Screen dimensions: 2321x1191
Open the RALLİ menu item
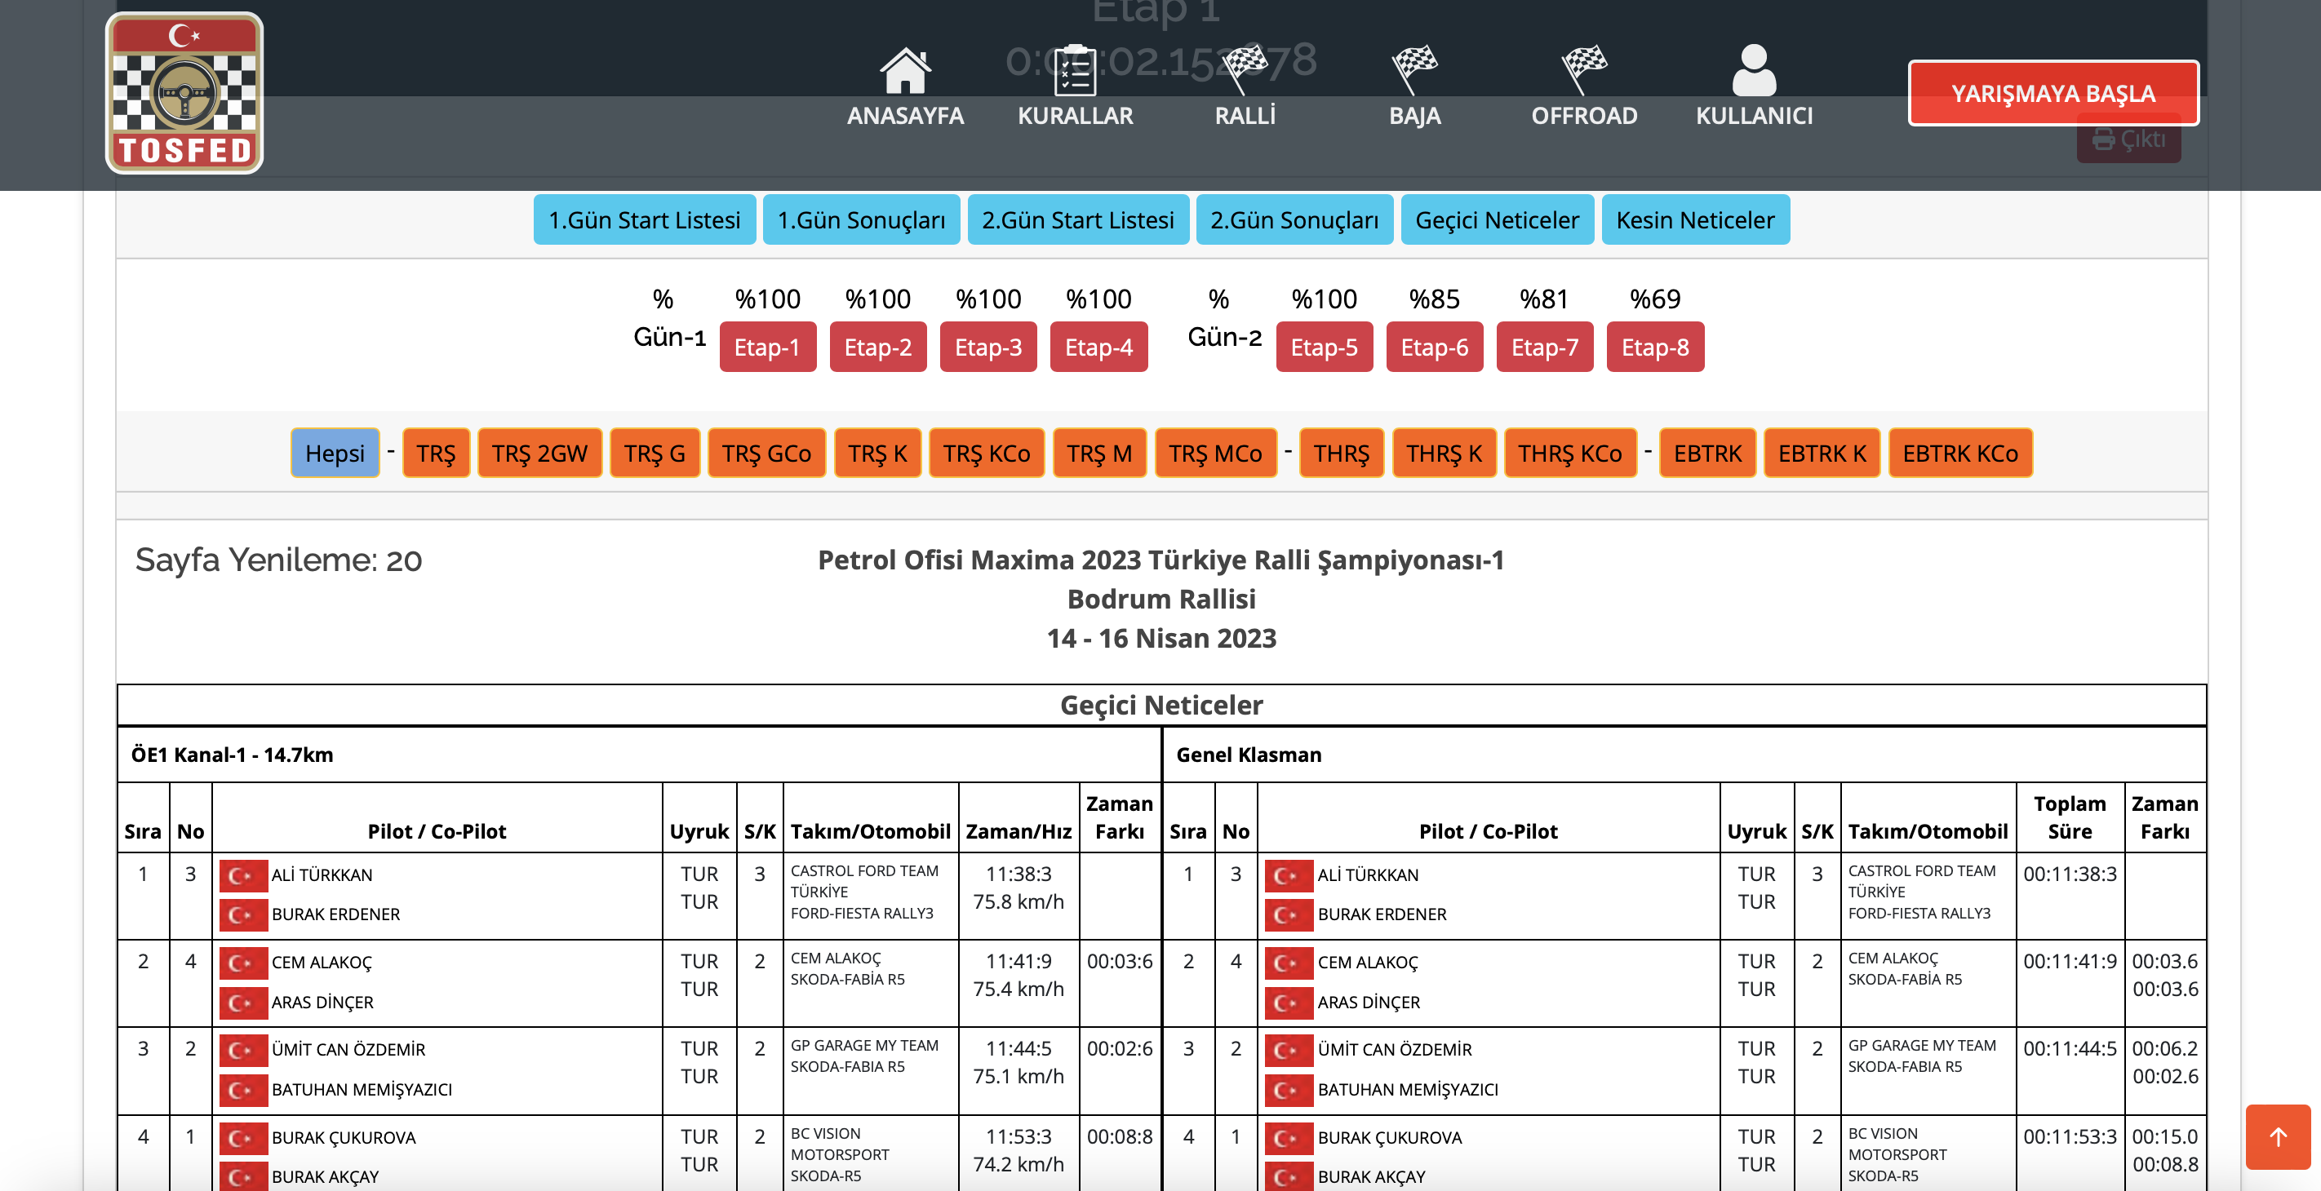pos(1245,115)
